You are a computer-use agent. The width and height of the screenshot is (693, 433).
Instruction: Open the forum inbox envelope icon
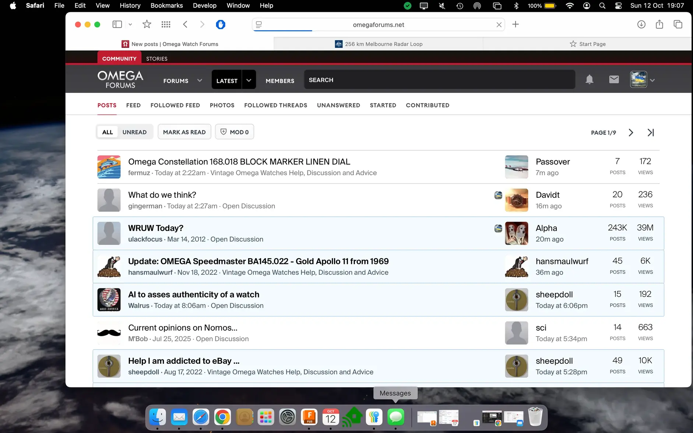613,79
